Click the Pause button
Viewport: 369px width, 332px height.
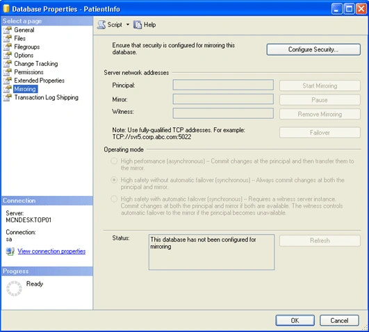tap(320, 100)
